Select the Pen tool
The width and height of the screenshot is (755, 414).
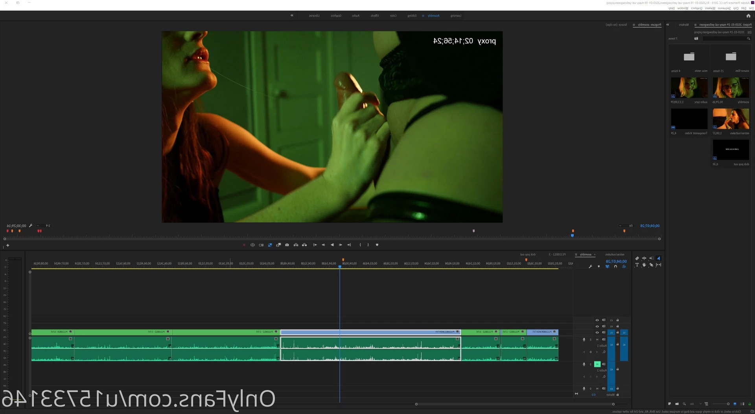point(651,265)
